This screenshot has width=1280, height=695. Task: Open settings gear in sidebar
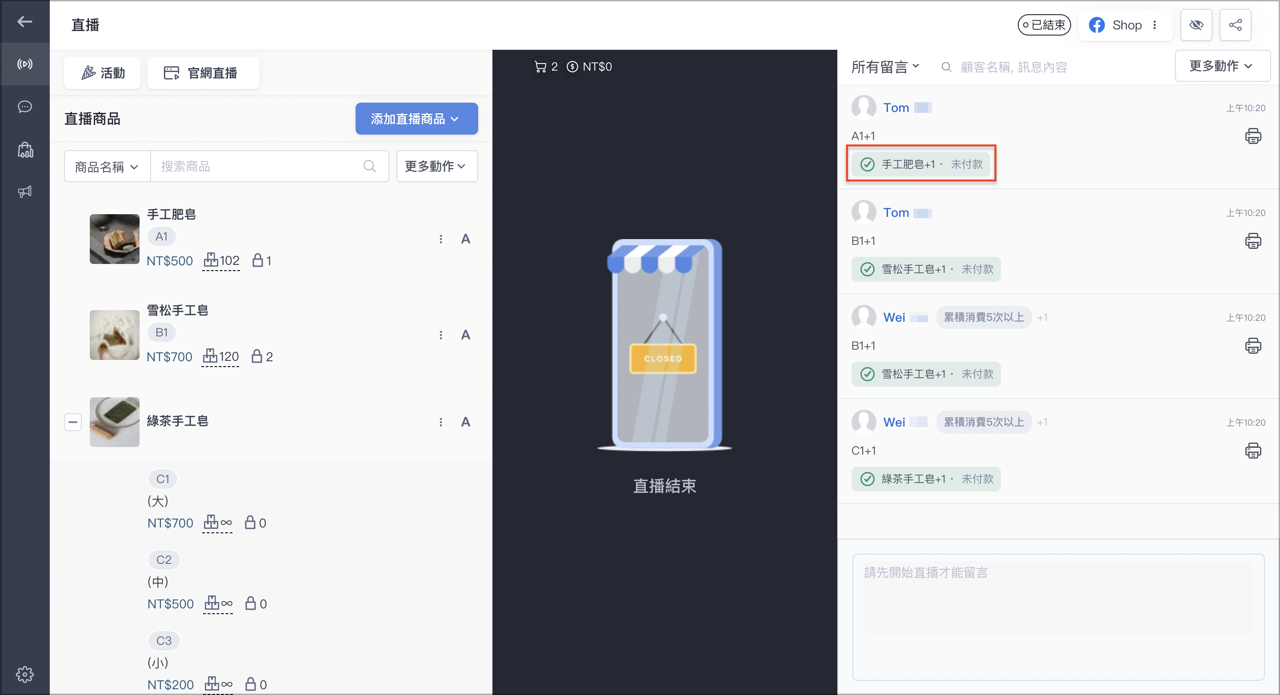(x=25, y=674)
